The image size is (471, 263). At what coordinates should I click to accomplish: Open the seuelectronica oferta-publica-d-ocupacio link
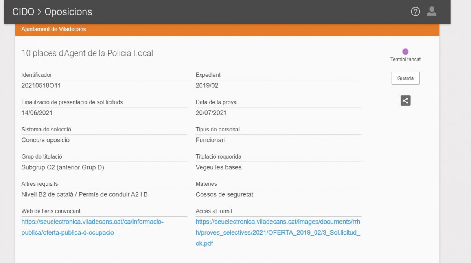click(x=92, y=227)
